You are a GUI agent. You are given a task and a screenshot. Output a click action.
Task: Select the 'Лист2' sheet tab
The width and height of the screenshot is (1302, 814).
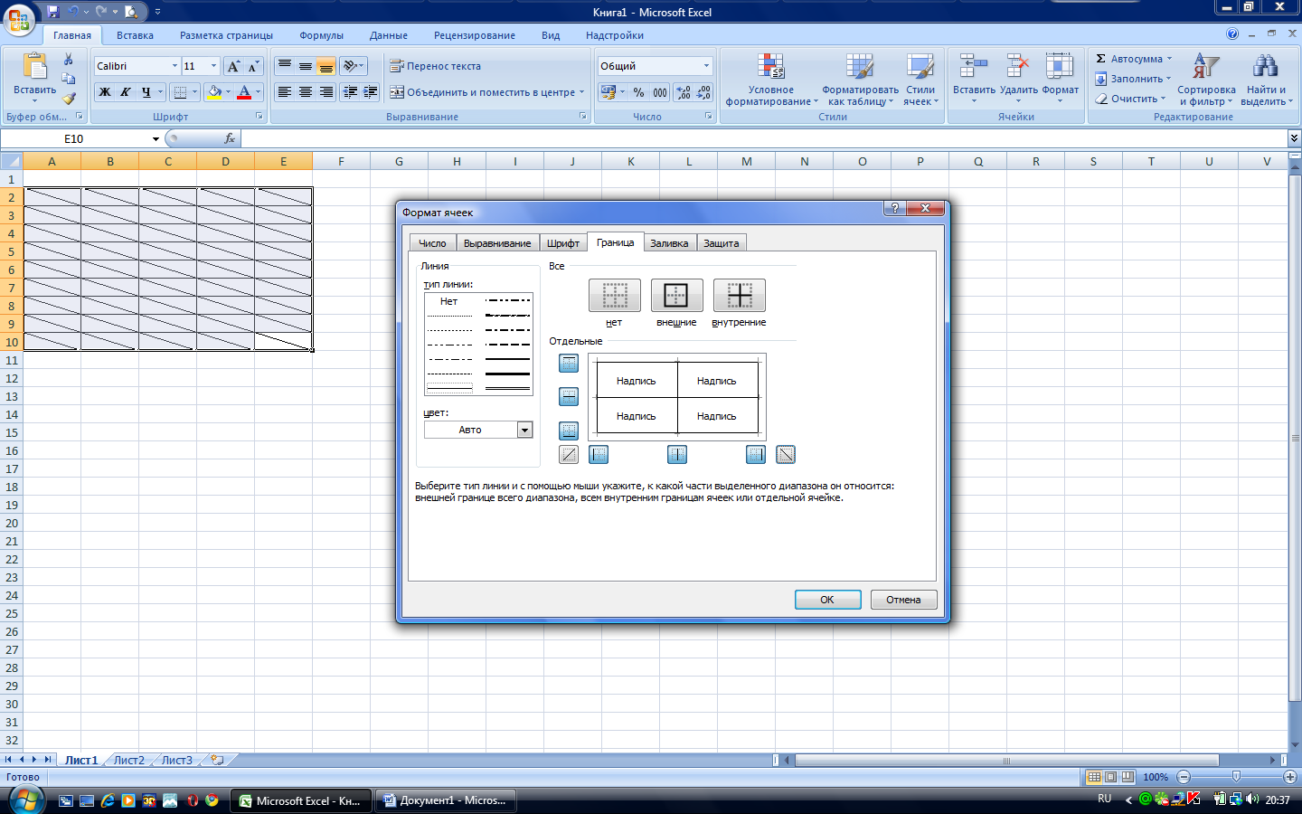(128, 761)
